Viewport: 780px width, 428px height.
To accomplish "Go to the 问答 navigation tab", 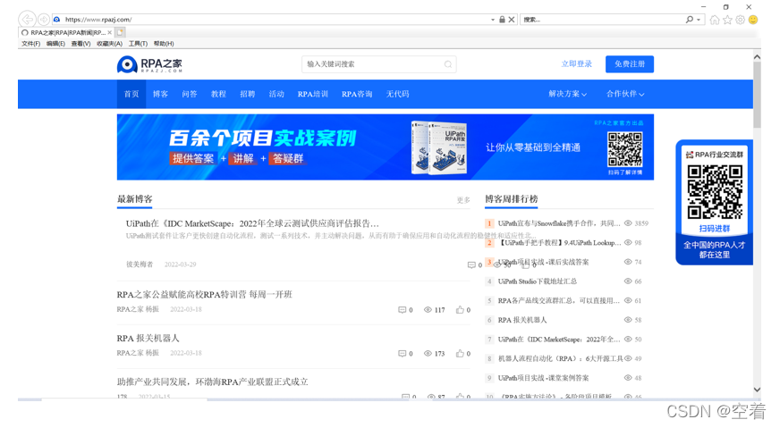I will pyautogui.click(x=190, y=94).
